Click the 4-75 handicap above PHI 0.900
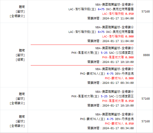The height and width of the screenshot is (133, 153). pyautogui.click(x=110, y=74)
